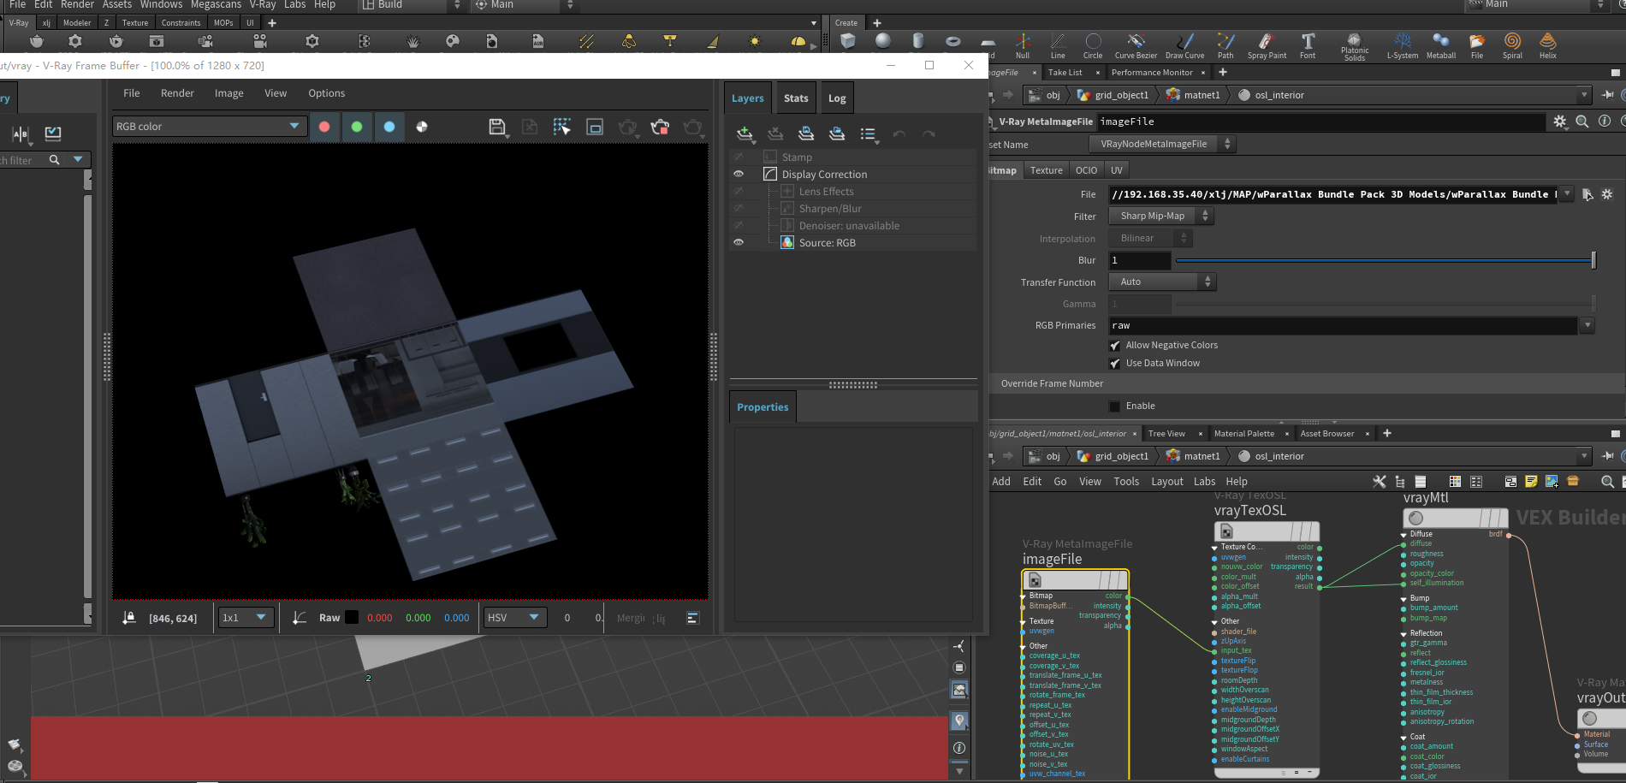Open the RGB Primaries dropdown arrow

point(1587,325)
